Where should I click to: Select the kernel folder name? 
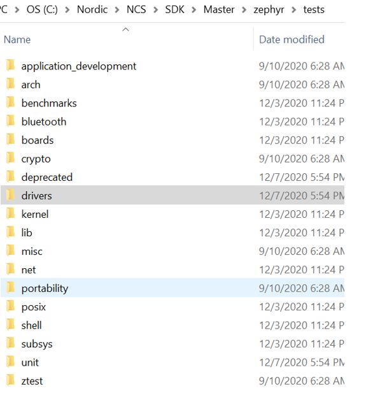click(x=35, y=214)
